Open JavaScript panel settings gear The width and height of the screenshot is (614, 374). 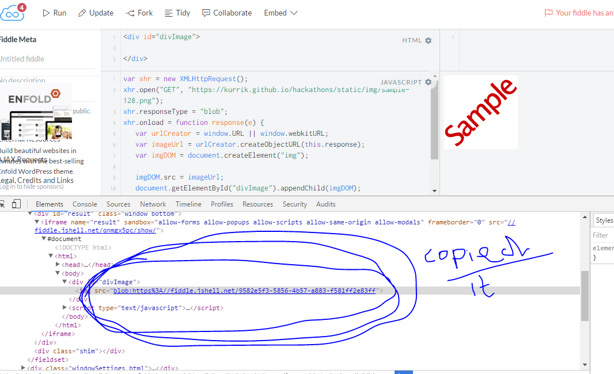(429, 82)
